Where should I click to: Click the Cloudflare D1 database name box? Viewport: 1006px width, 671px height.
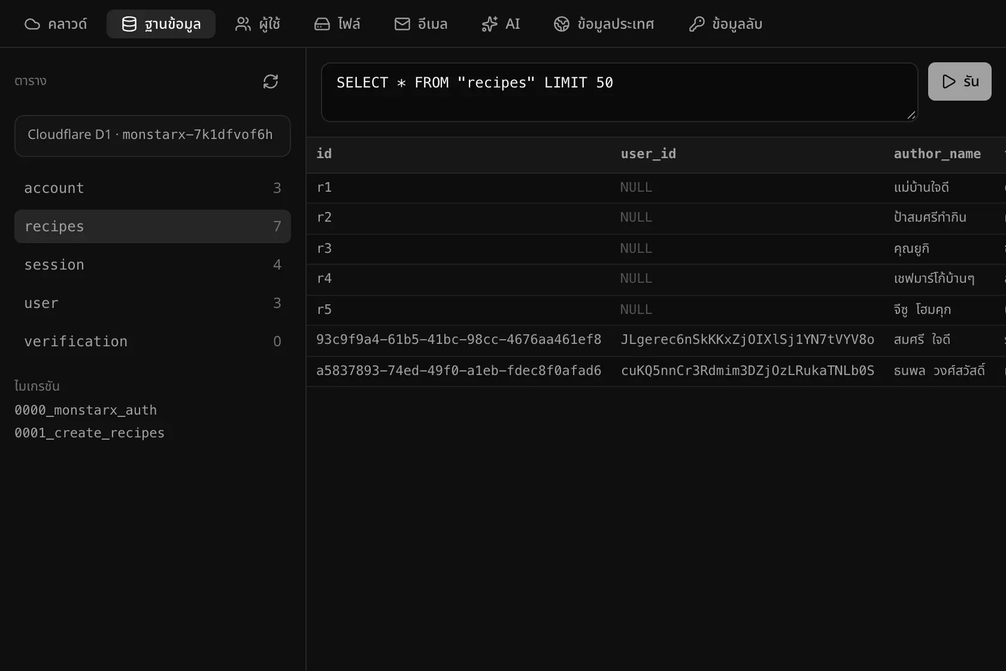[153, 136]
